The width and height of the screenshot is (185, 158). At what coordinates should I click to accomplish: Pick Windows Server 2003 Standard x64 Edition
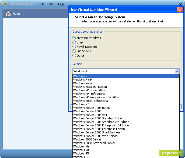coord(126,122)
